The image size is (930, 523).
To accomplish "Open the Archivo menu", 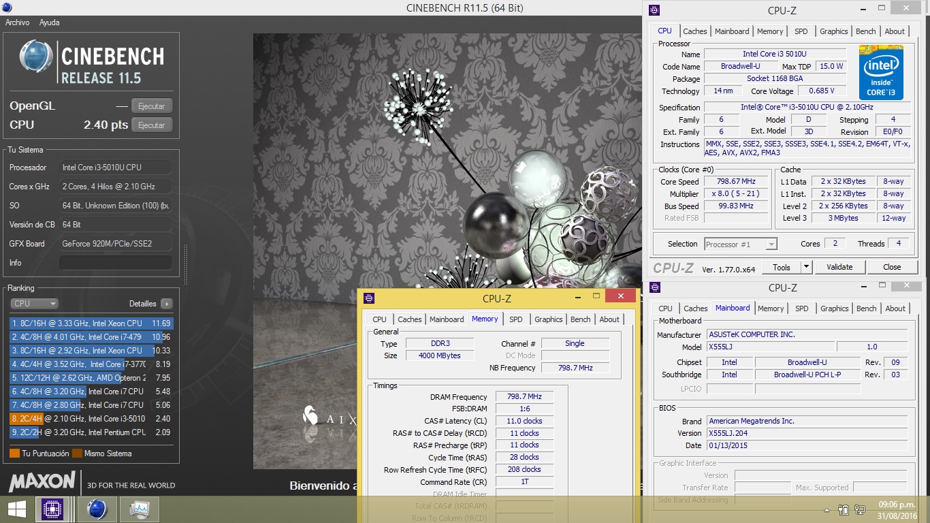I will [18, 22].
